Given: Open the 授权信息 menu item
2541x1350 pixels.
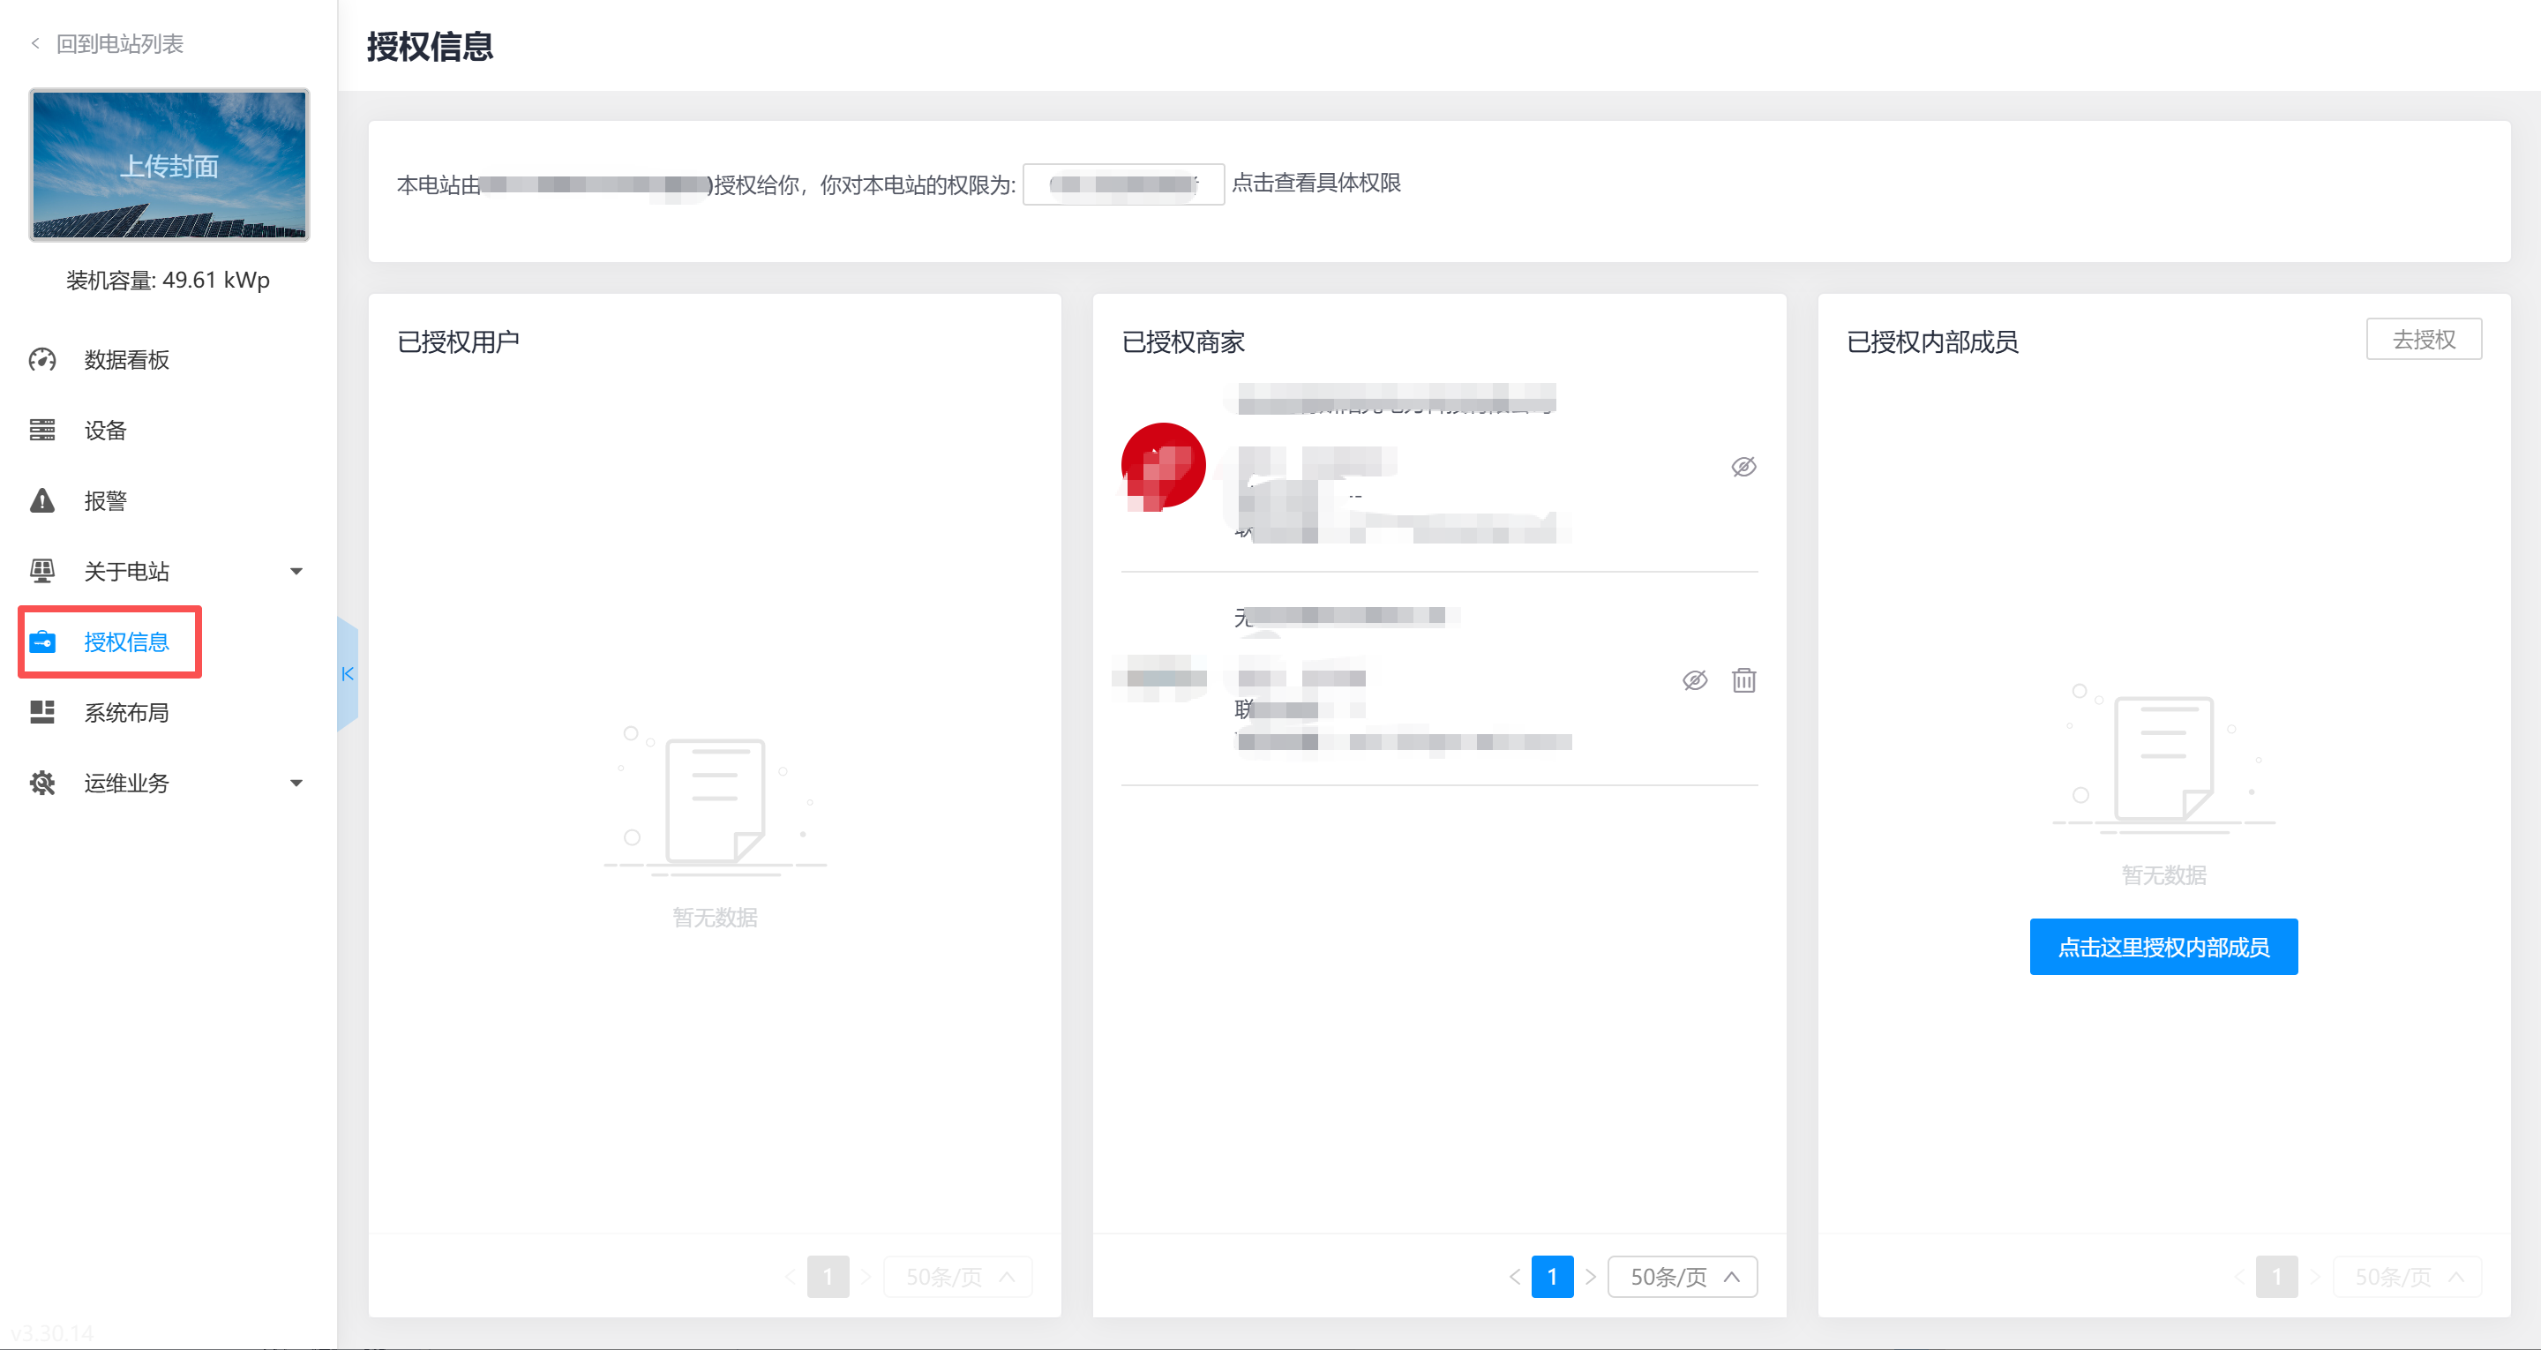Looking at the screenshot, I should tap(126, 641).
